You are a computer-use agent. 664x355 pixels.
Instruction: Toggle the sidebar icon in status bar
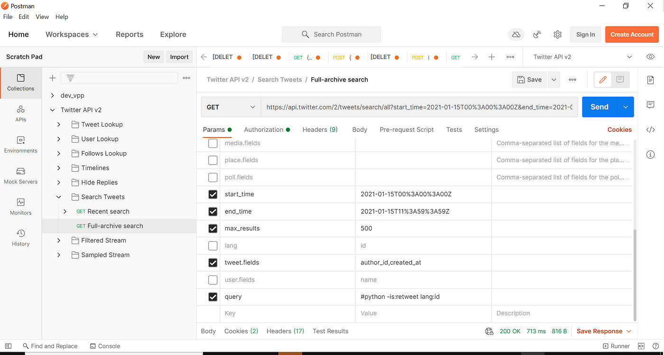tap(8, 346)
